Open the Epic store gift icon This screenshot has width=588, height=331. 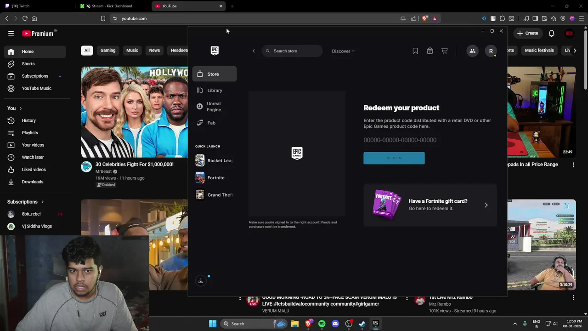pos(430,51)
